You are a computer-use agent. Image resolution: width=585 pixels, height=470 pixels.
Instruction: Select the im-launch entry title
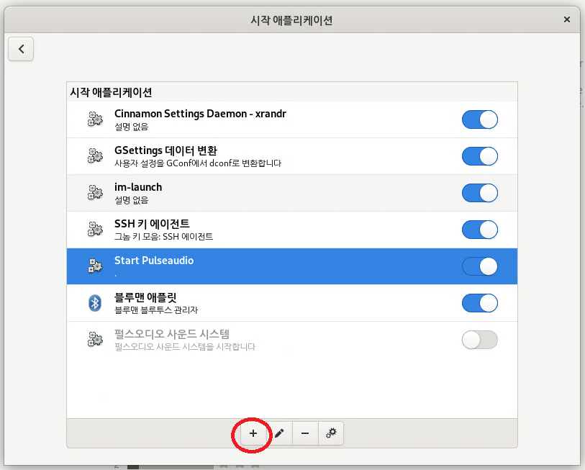click(x=138, y=187)
